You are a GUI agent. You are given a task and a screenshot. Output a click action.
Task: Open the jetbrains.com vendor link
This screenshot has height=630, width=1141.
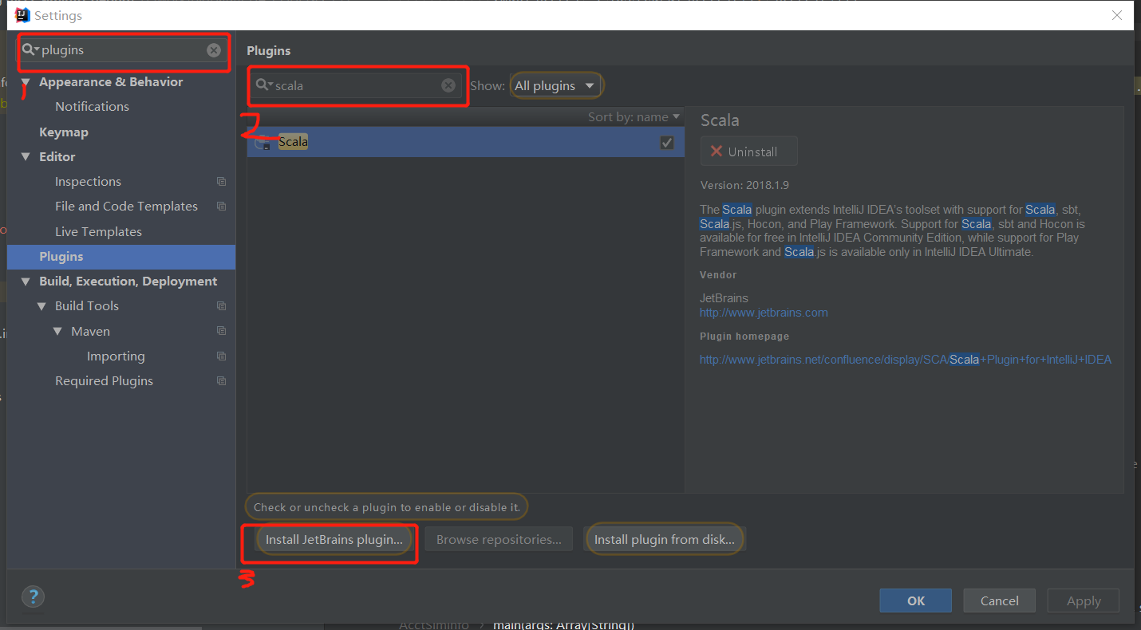764,313
